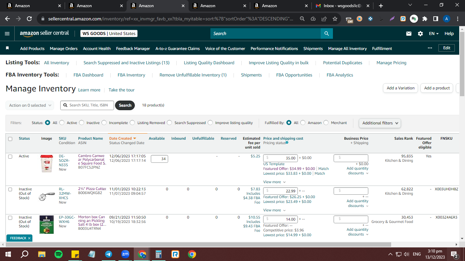Image resolution: width=465 pixels, height=261 pixels.
Task: Expand View more on Cambro pricing
Action: (274, 182)
